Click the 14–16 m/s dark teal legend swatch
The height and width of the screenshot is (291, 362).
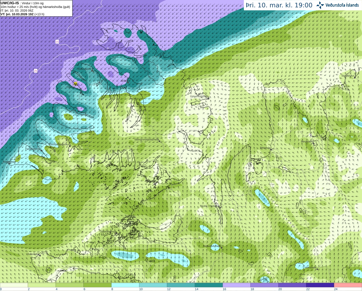coord(209,285)
